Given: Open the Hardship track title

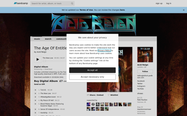Looking at the screenshot, I should [44, 113].
